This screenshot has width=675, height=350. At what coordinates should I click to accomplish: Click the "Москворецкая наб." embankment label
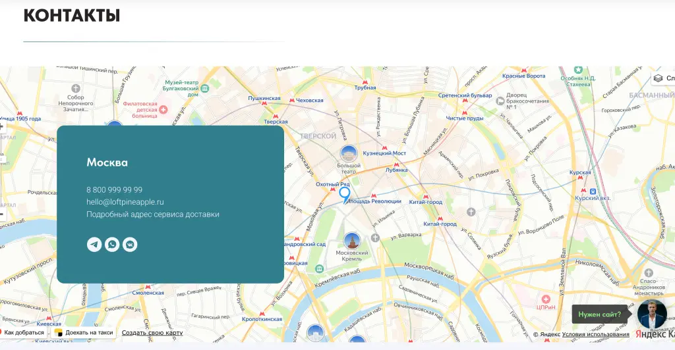click(x=430, y=272)
